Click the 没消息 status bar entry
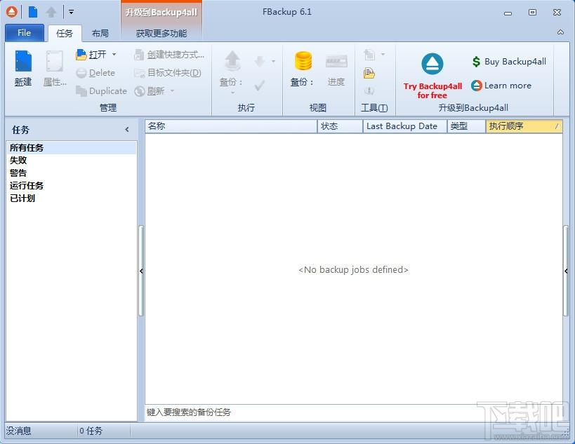The height and width of the screenshot is (444, 575). point(19,431)
